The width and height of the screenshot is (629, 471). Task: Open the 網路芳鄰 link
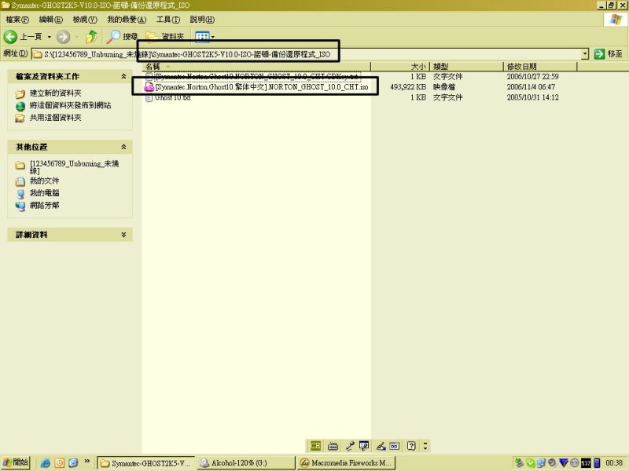click(44, 206)
